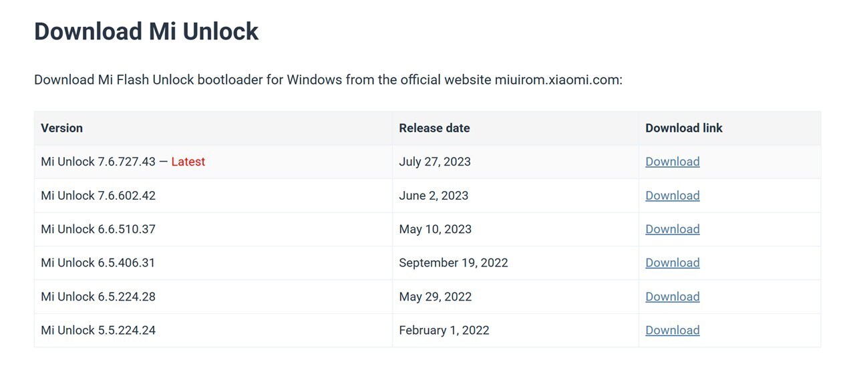The image size is (855, 374).
Task: Click Download link for Mi Unlock 7.6.602.42
Action: pyautogui.click(x=672, y=196)
